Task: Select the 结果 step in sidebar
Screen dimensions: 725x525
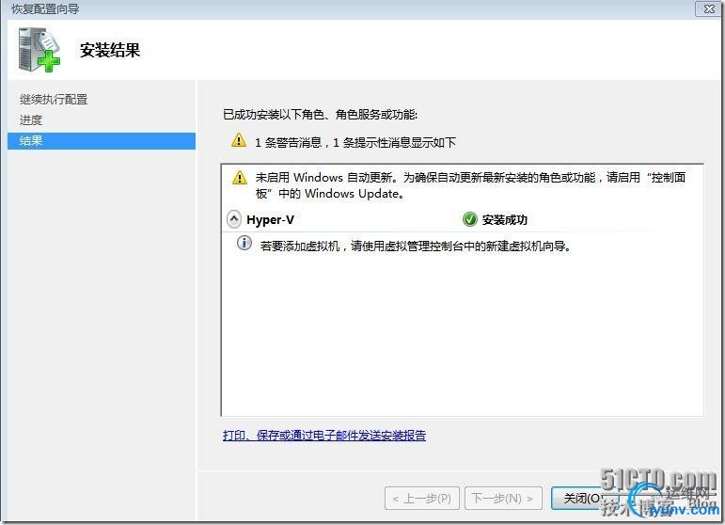Action: point(102,140)
